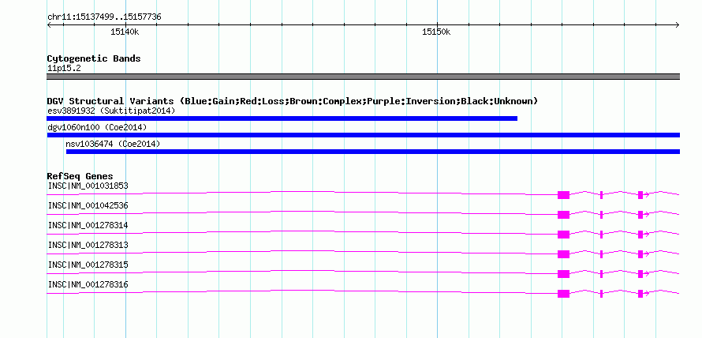Open esv3891932 (Suktitipat2014) label
This screenshot has width=702, height=338.
coord(111,111)
